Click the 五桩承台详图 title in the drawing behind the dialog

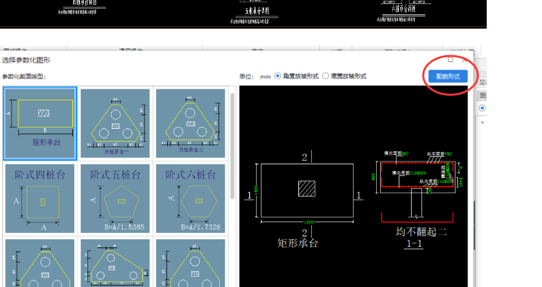[257, 11]
